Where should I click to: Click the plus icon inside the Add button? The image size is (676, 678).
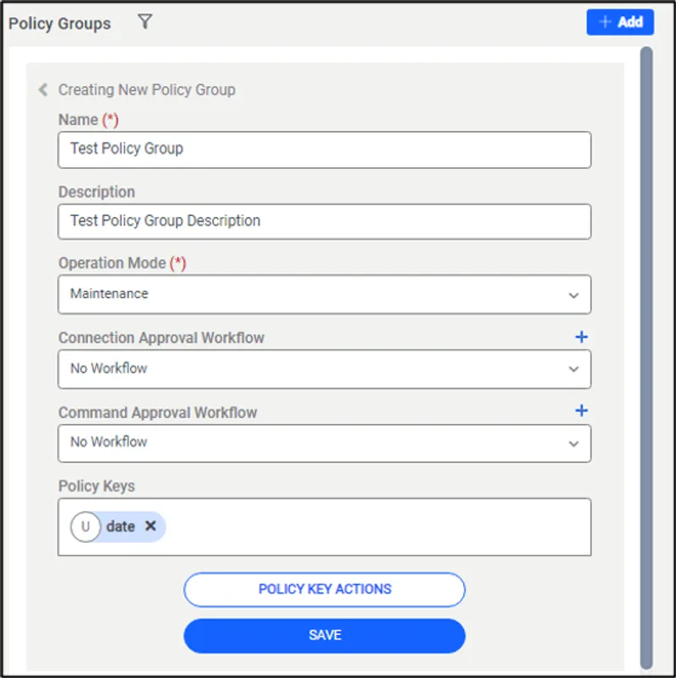(603, 22)
